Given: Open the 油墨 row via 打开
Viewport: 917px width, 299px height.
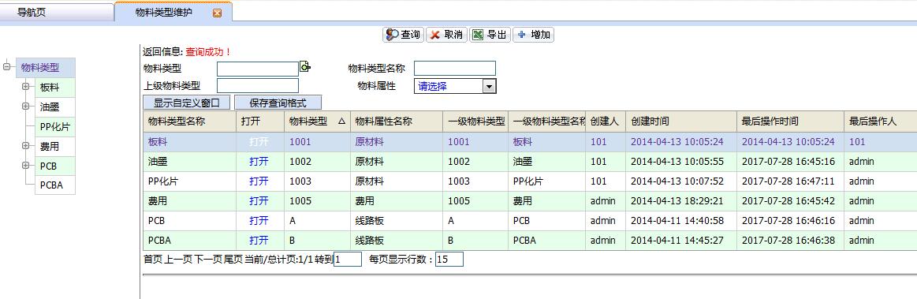Looking at the screenshot, I should click(259, 162).
